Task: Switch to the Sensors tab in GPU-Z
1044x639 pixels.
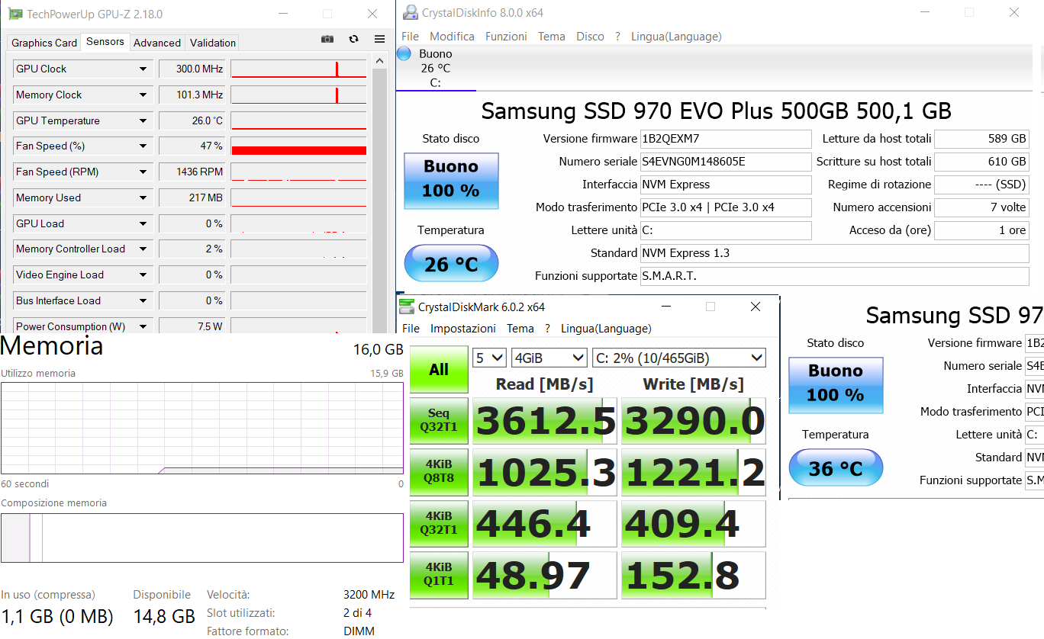Action: pyautogui.click(x=105, y=42)
